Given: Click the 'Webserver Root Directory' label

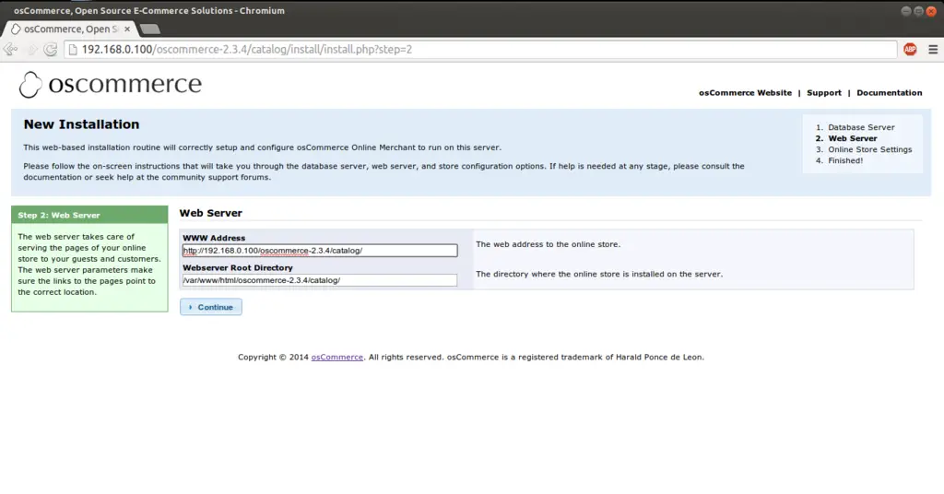Looking at the screenshot, I should pyautogui.click(x=237, y=268).
